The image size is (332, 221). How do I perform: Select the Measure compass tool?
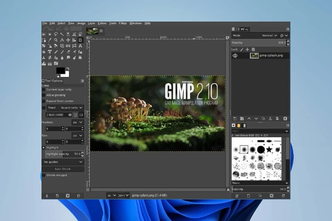click(62, 40)
